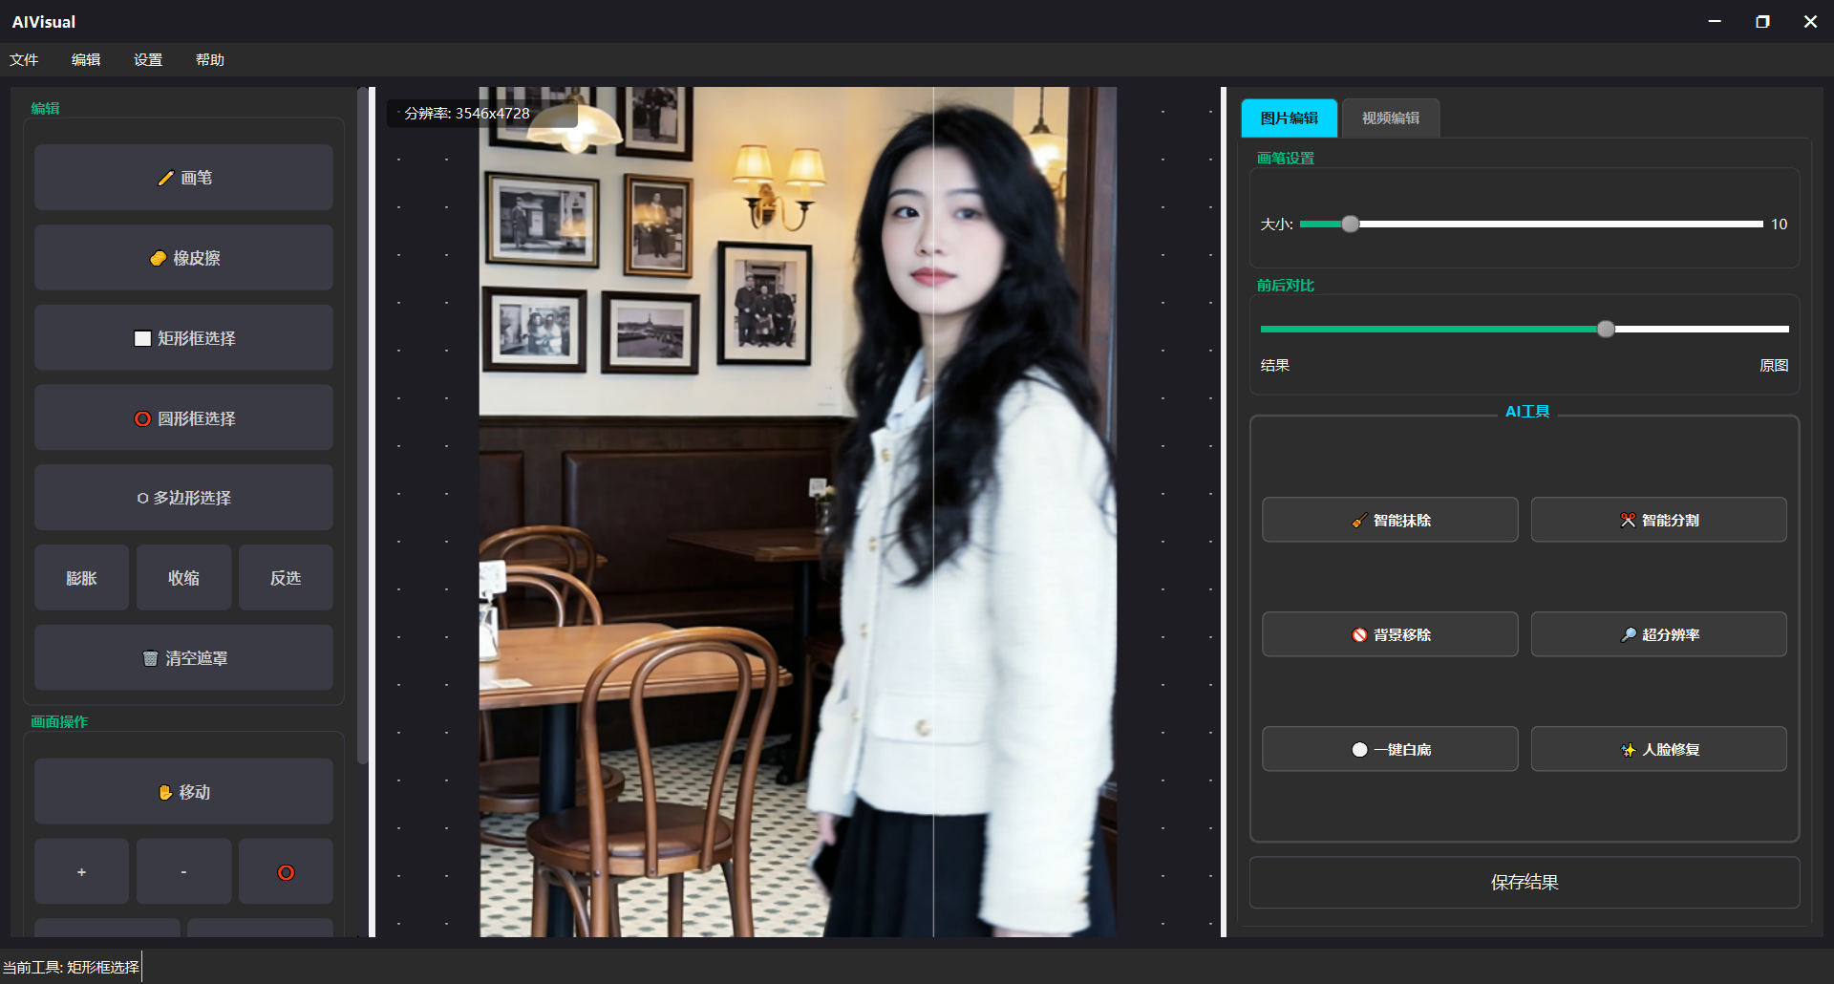Open the 文件 menu

24,59
